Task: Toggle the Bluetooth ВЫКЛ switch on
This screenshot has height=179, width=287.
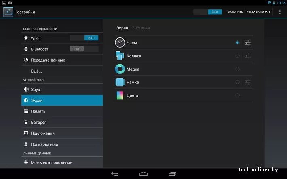Action: 84,49
